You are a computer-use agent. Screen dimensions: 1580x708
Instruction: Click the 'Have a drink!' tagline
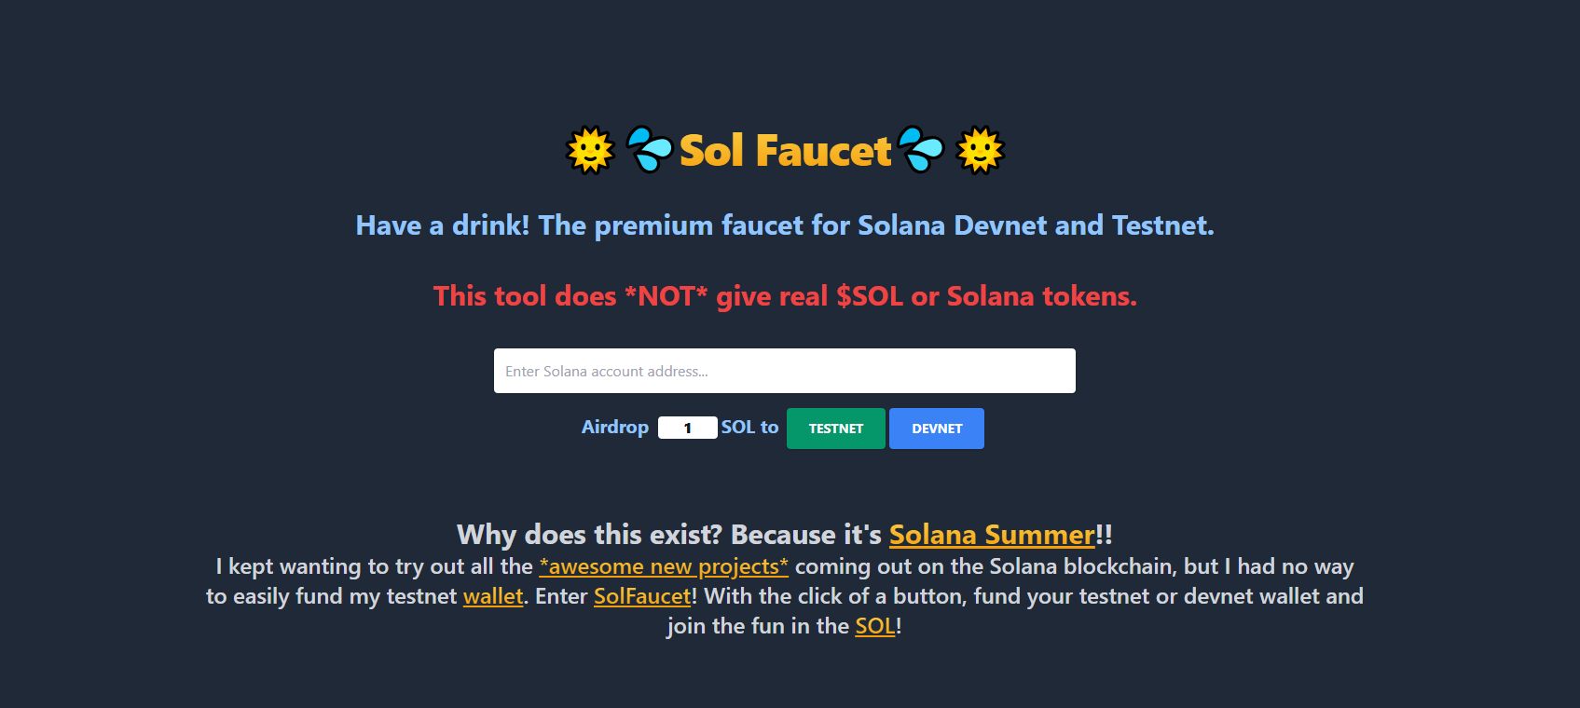tap(784, 225)
